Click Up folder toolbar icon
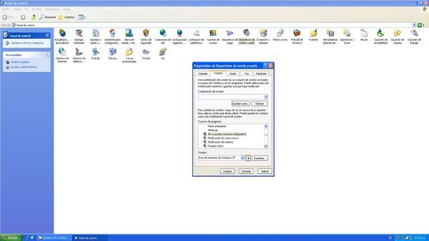 pyautogui.click(x=34, y=17)
